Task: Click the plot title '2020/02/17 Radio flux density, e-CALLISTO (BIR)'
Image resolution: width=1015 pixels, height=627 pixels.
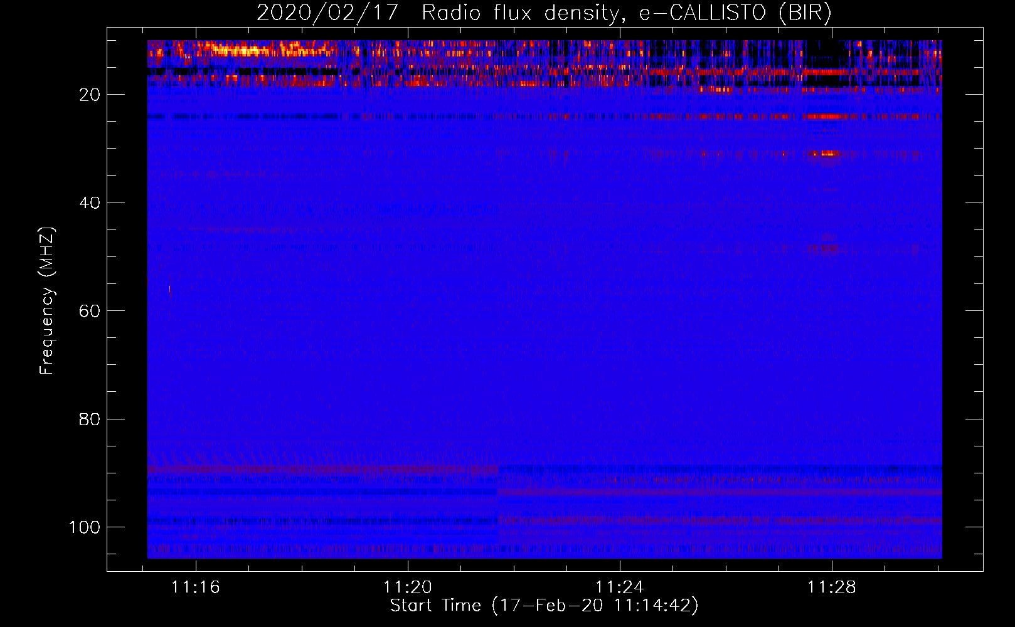Action: pyautogui.click(x=544, y=13)
